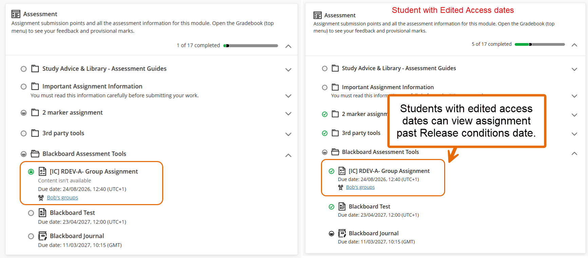Image resolution: width=588 pixels, height=258 pixels.
Task: Click folder icon of Important Assignment Information, right panel
Action: click(335, 87)
